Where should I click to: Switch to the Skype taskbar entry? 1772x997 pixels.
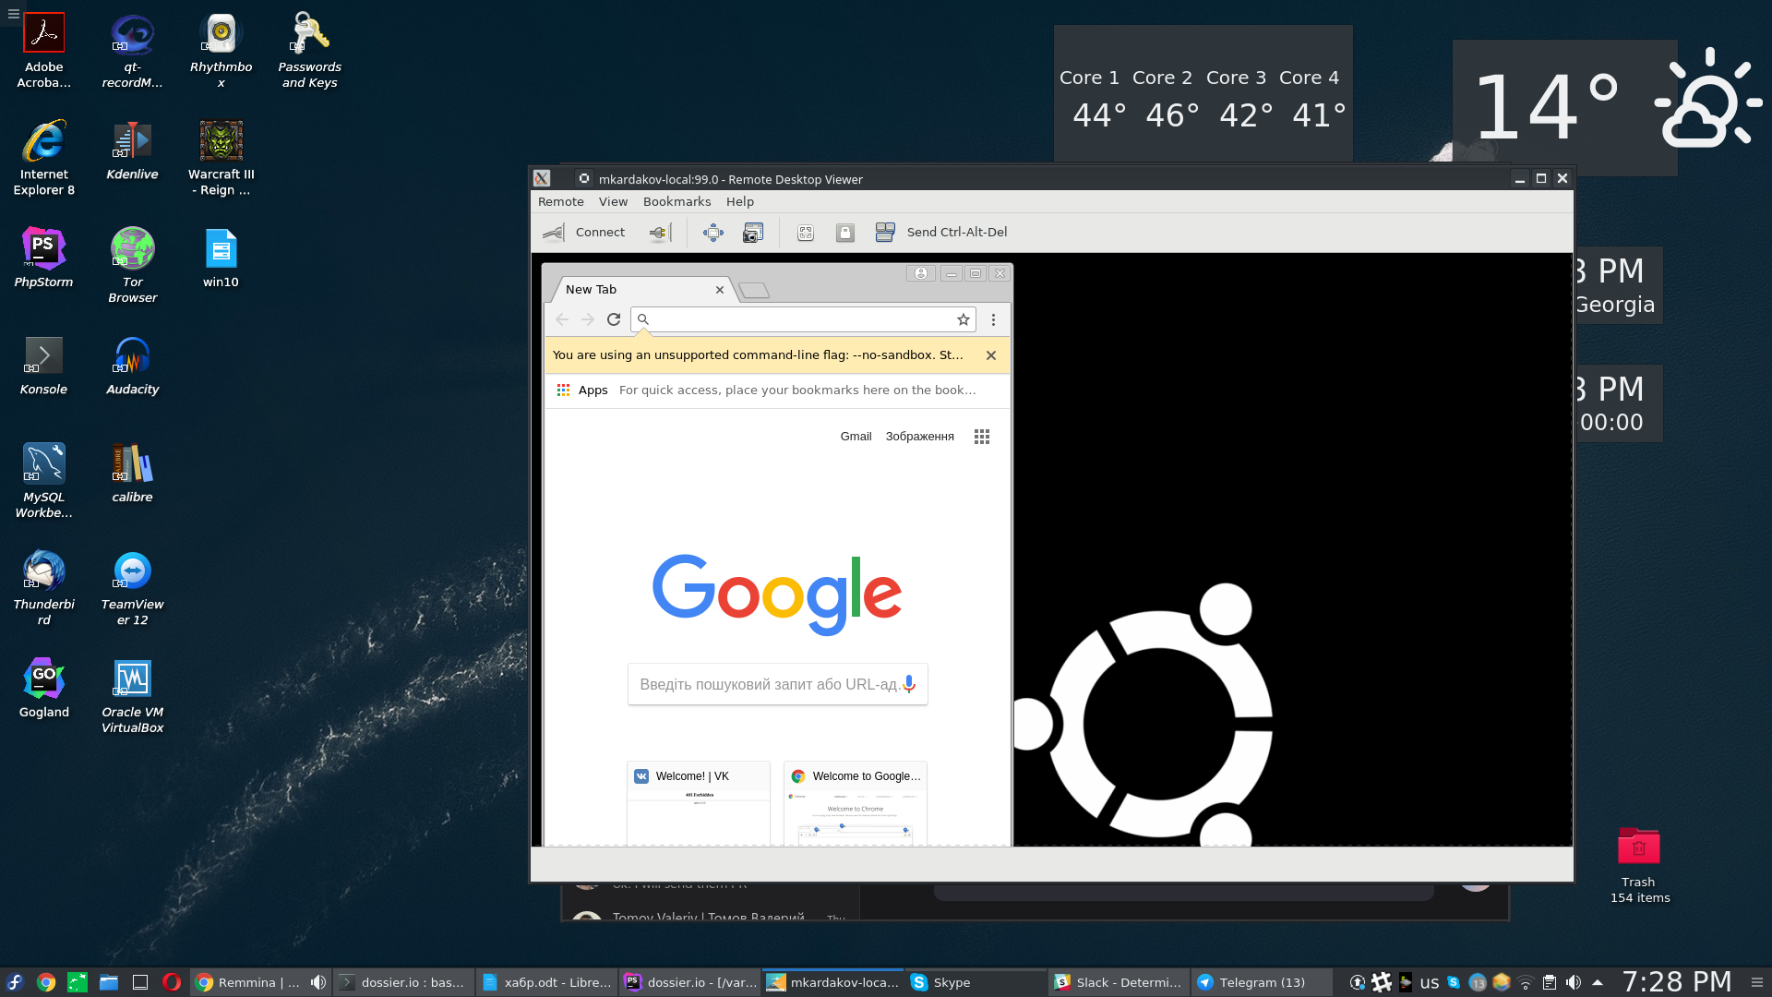click(x=976, y=982)
